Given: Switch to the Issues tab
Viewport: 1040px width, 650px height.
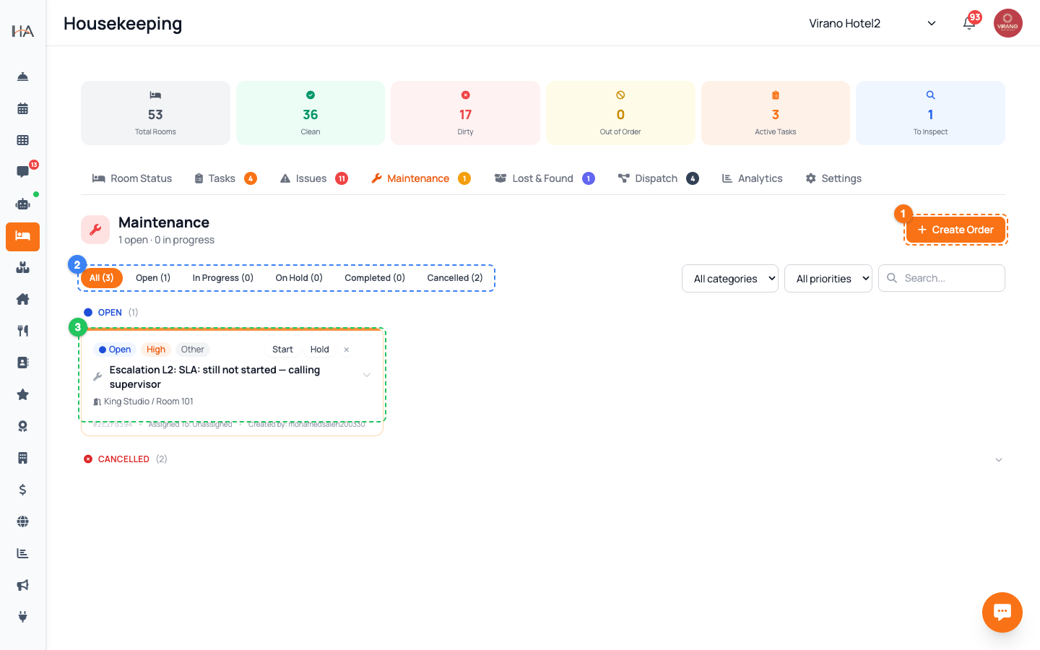Looking at the screenshot, I should click(313, 178).
